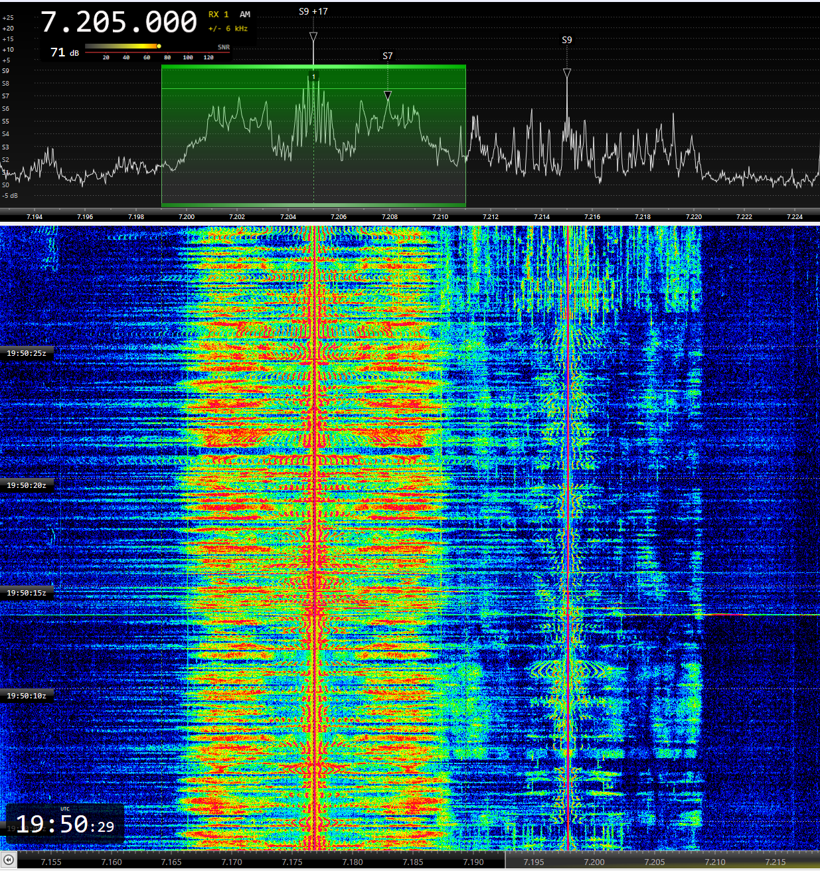Click the rewind button at bottom-left
The width and height of the screenshot is (820, 871).
[9, 859]
